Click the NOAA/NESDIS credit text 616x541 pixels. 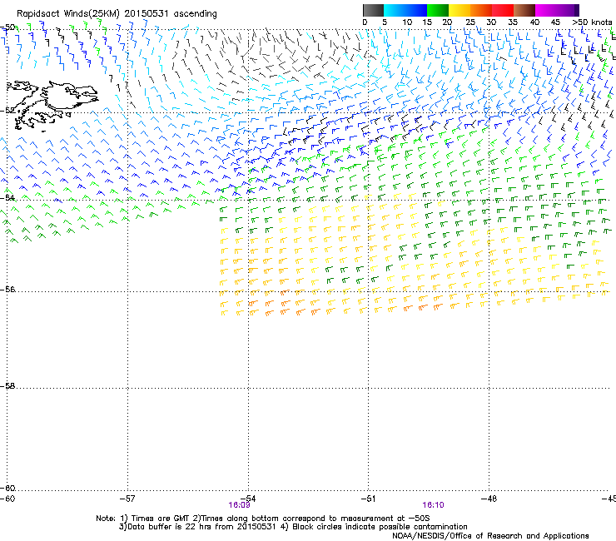pyautogui.click(x=490, y=536)
